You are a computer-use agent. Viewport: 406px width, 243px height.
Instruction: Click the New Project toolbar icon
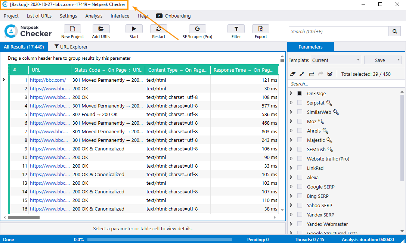[x=72, y=29]
